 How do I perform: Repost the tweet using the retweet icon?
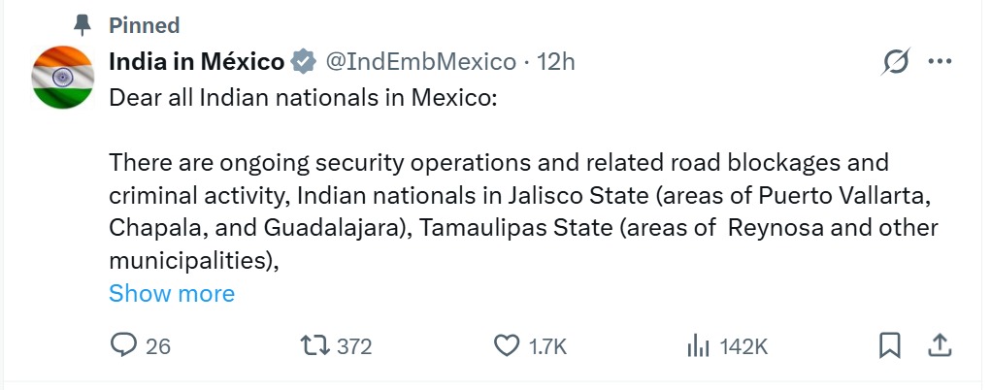coord(314,345)
